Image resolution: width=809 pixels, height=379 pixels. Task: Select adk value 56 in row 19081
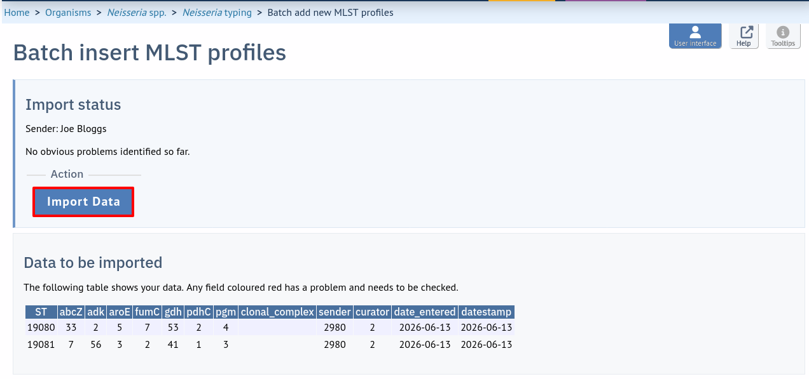[95, 344]
